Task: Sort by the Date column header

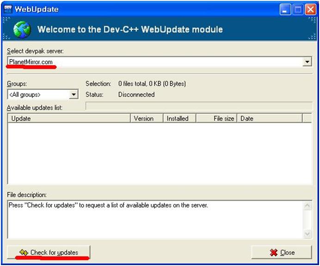Action: [x=270, y=118]
